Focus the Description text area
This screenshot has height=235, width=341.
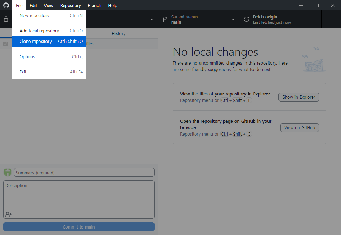coord(79,200)
